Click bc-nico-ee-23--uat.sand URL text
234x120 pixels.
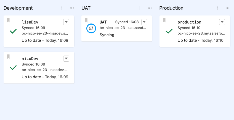(123, 28)
